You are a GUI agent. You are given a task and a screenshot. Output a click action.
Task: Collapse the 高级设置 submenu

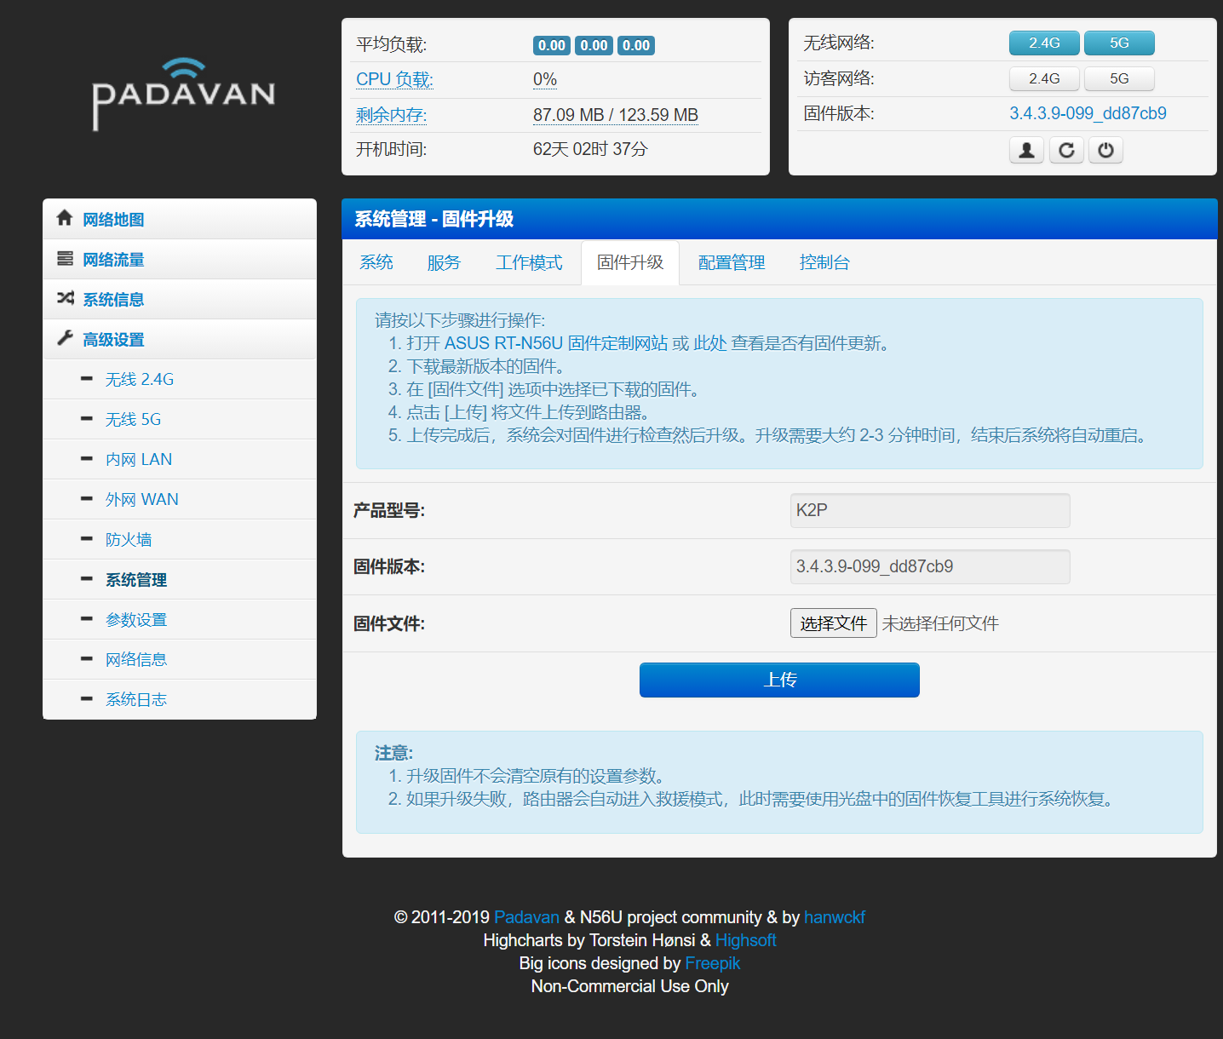pyautogui.click(x=114, y=339)
